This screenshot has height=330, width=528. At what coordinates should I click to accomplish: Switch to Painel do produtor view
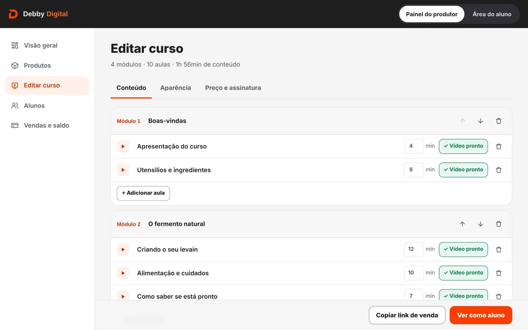point(432,14)
